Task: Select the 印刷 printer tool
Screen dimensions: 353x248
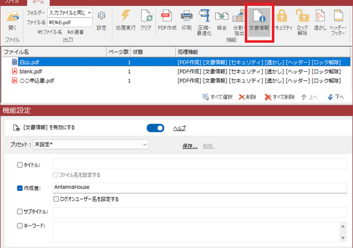Action: point(187,20)
